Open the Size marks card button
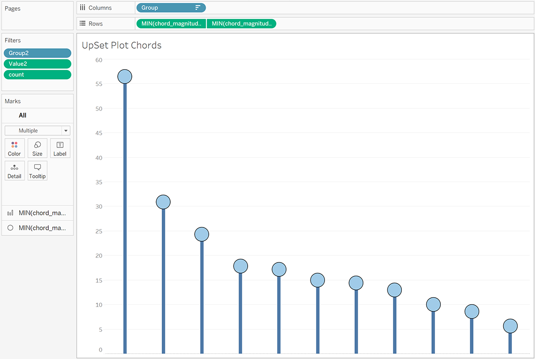The width and height of the screenshot is (535, 359). (x=38, y=148)
